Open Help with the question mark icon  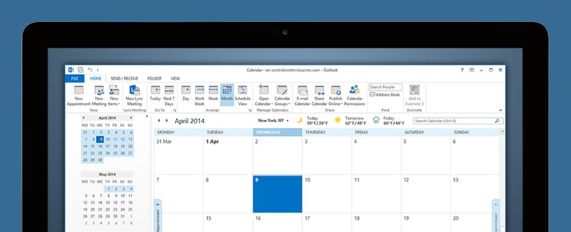click(x=462, y=70)
